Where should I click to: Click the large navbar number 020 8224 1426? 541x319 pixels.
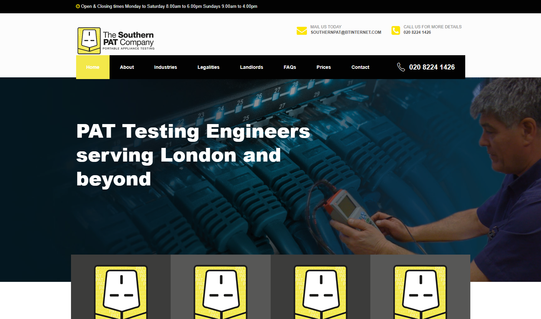click(432, 67)
